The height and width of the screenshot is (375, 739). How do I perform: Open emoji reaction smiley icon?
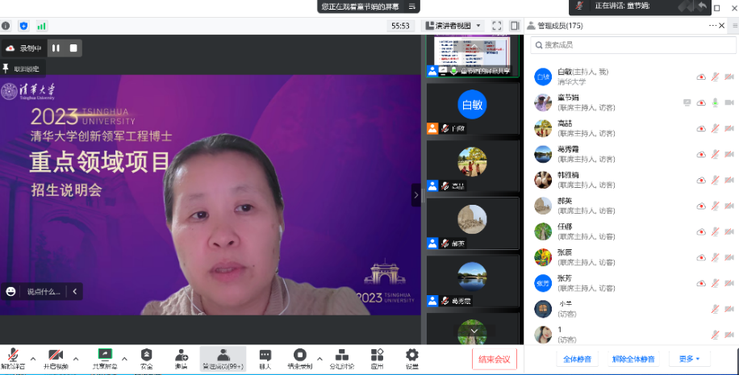point(10,292)
